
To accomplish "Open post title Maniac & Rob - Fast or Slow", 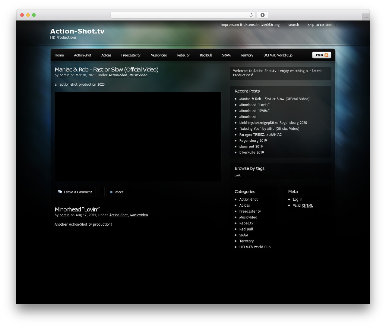I will point(106,69).
